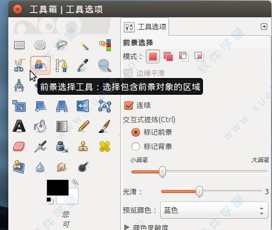
Task: Select the Paintbrush tool
Action: tap(105, 126)
